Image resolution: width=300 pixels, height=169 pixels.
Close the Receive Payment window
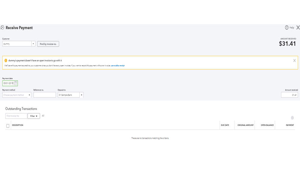[298, 28]
